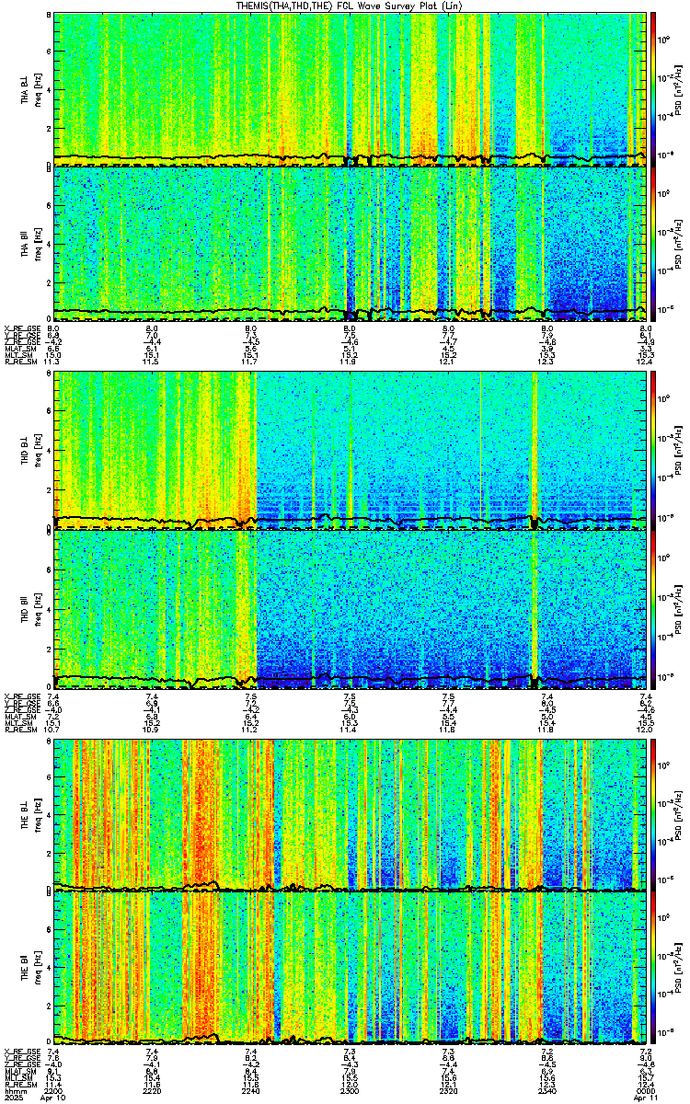Click the MLT_SM row label under the THE panels

[18, 1077]
